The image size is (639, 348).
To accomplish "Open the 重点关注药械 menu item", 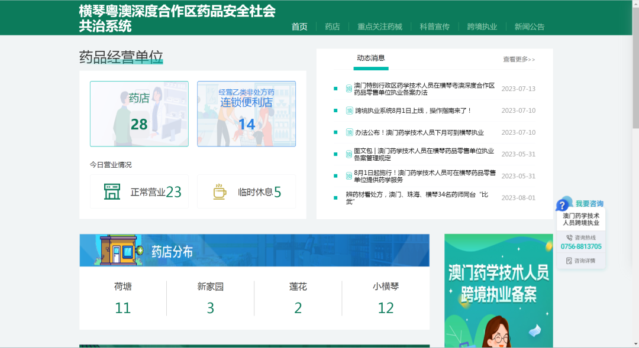I will coord(379,27).
